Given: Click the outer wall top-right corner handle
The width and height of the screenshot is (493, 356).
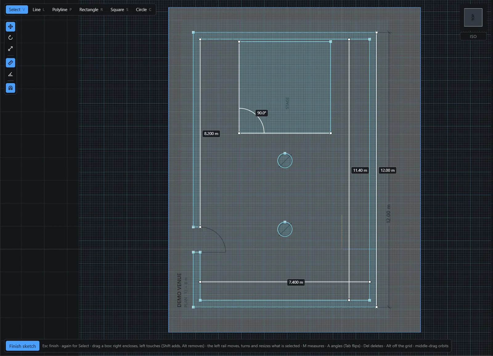Looking at the screenshot, I should tap(377, 32).
